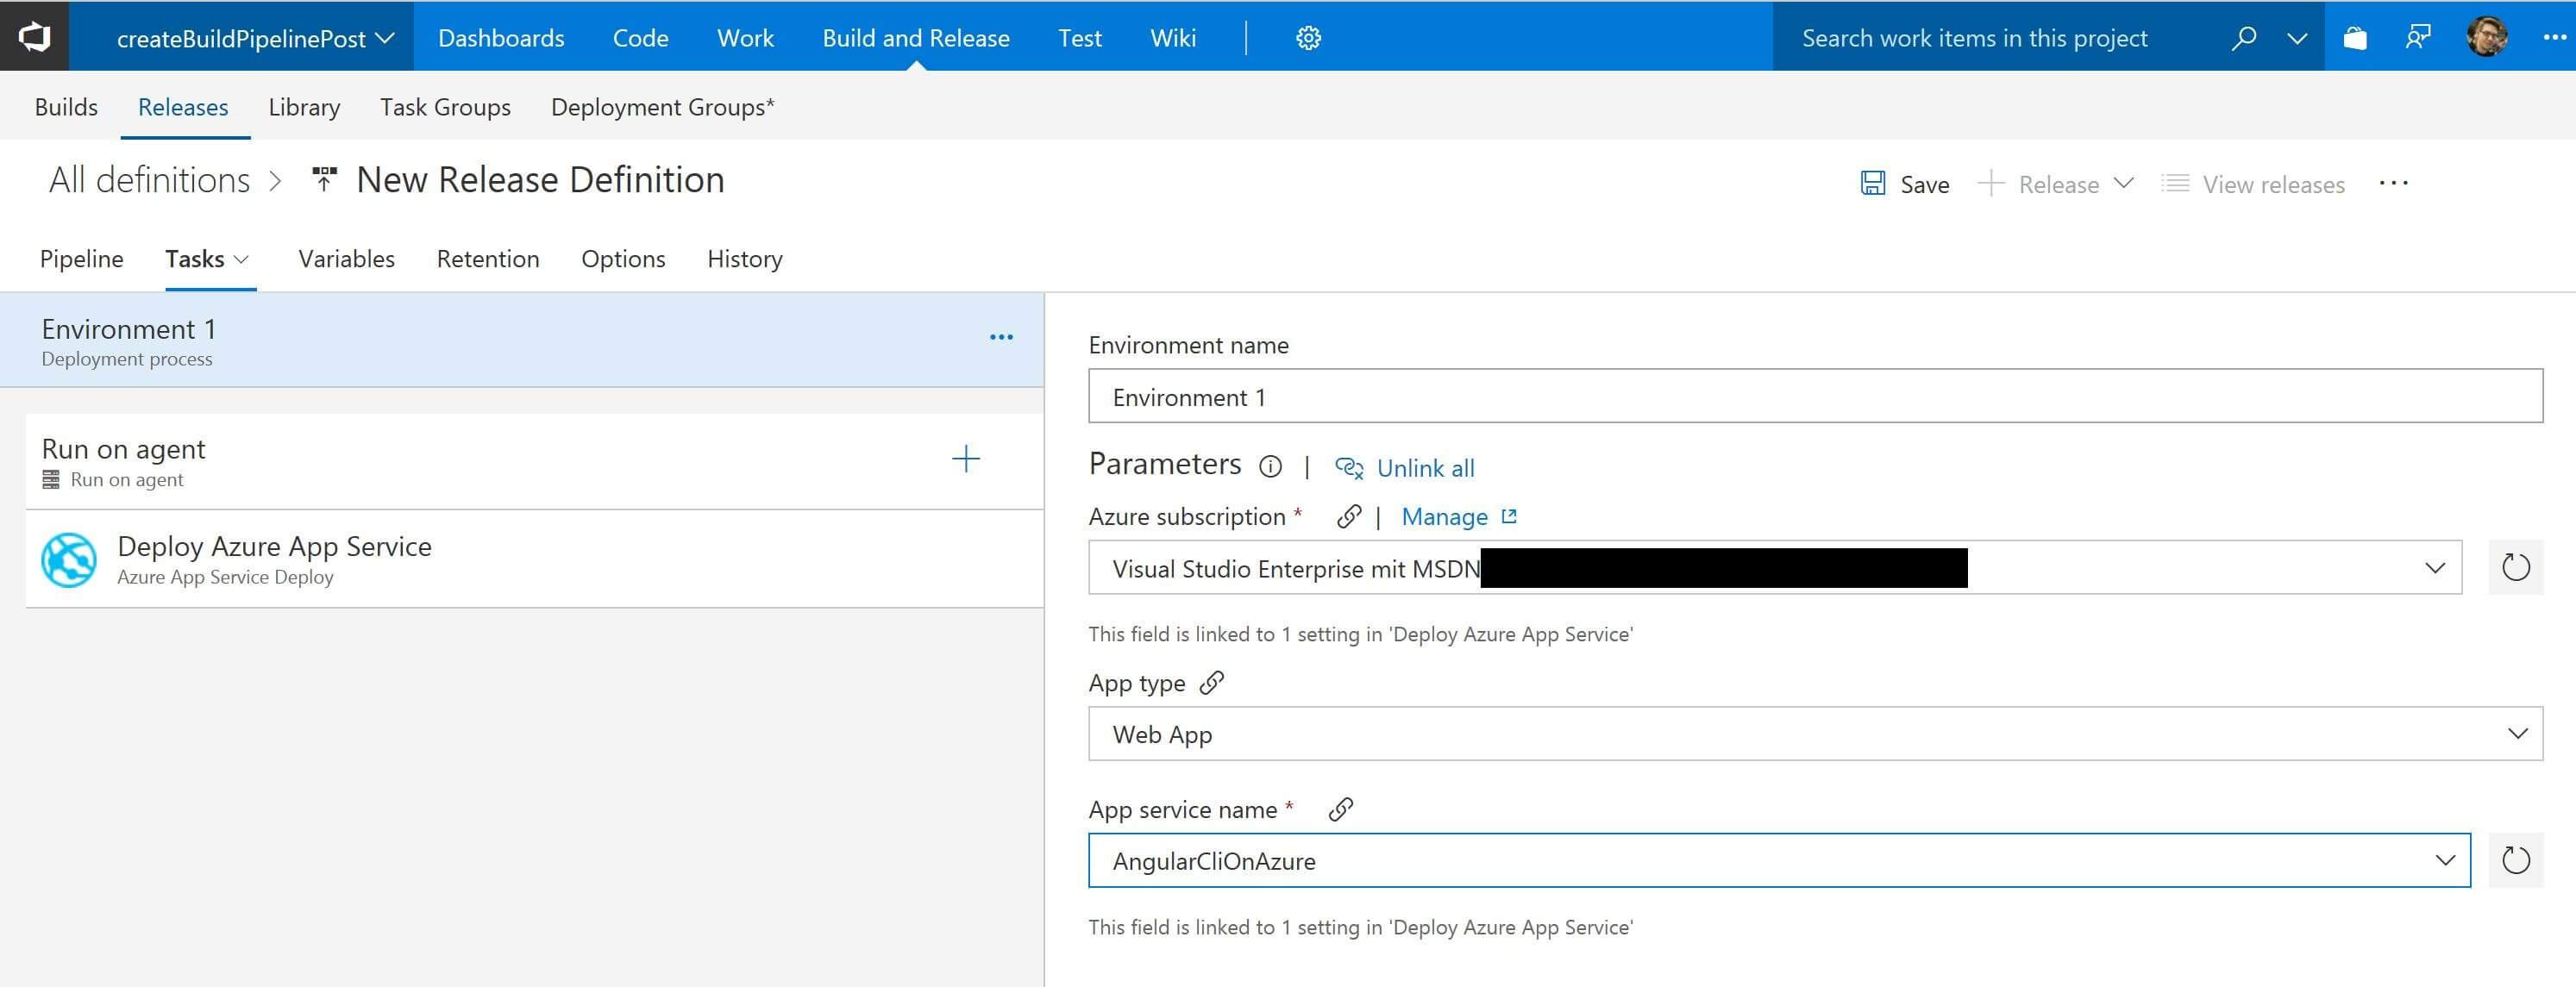The height and width of the screenshot is (987, 2576).
Task: Click the settings gear icon in top navigation
Action: point(1308,38)
